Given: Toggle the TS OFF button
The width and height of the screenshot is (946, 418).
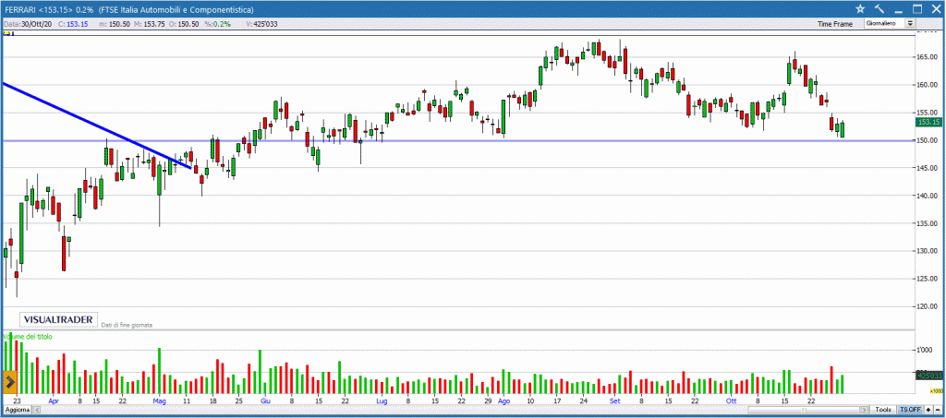Looking at the screenshot, I should click(910, 410).
